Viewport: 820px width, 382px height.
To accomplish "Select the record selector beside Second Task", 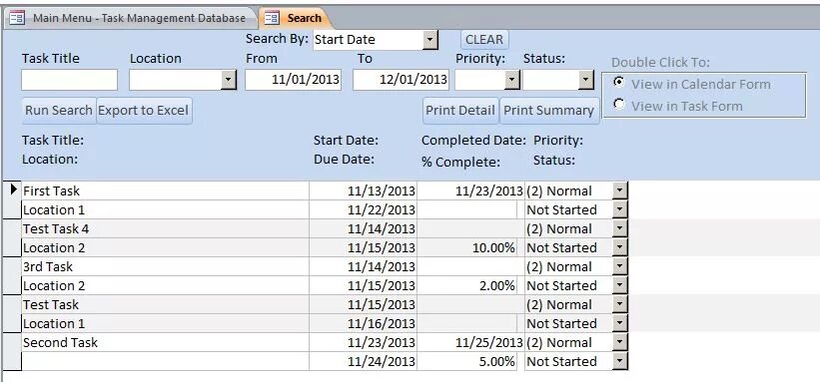I will [12, 352].
